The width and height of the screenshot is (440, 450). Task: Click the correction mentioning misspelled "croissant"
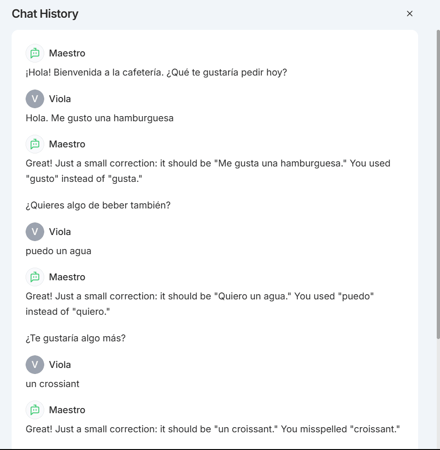coord(213,429)
